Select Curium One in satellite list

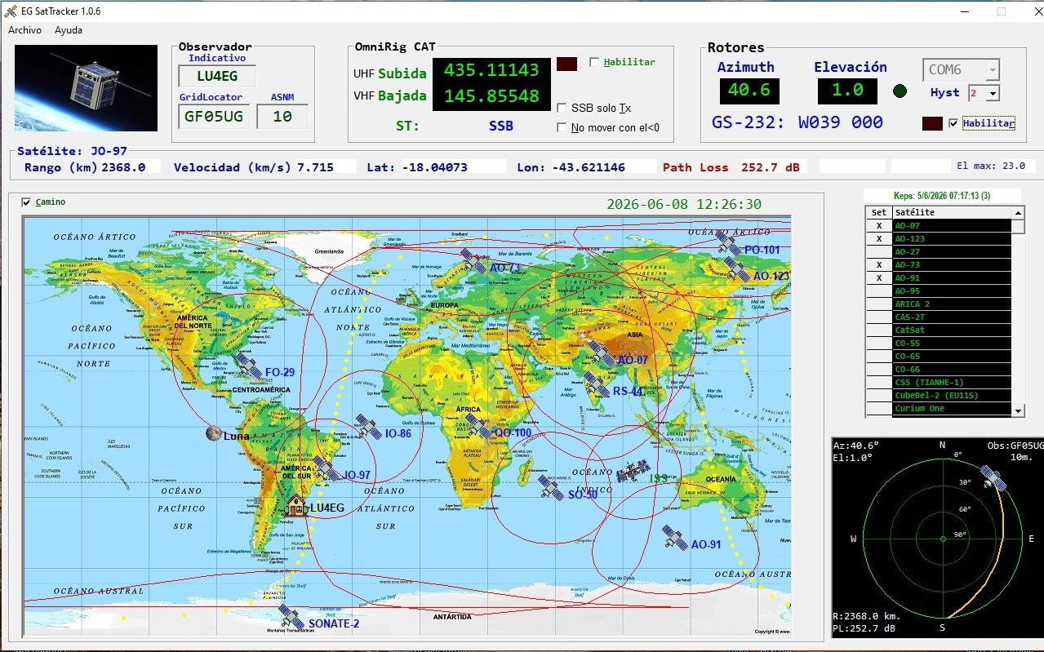pos(952,409)
